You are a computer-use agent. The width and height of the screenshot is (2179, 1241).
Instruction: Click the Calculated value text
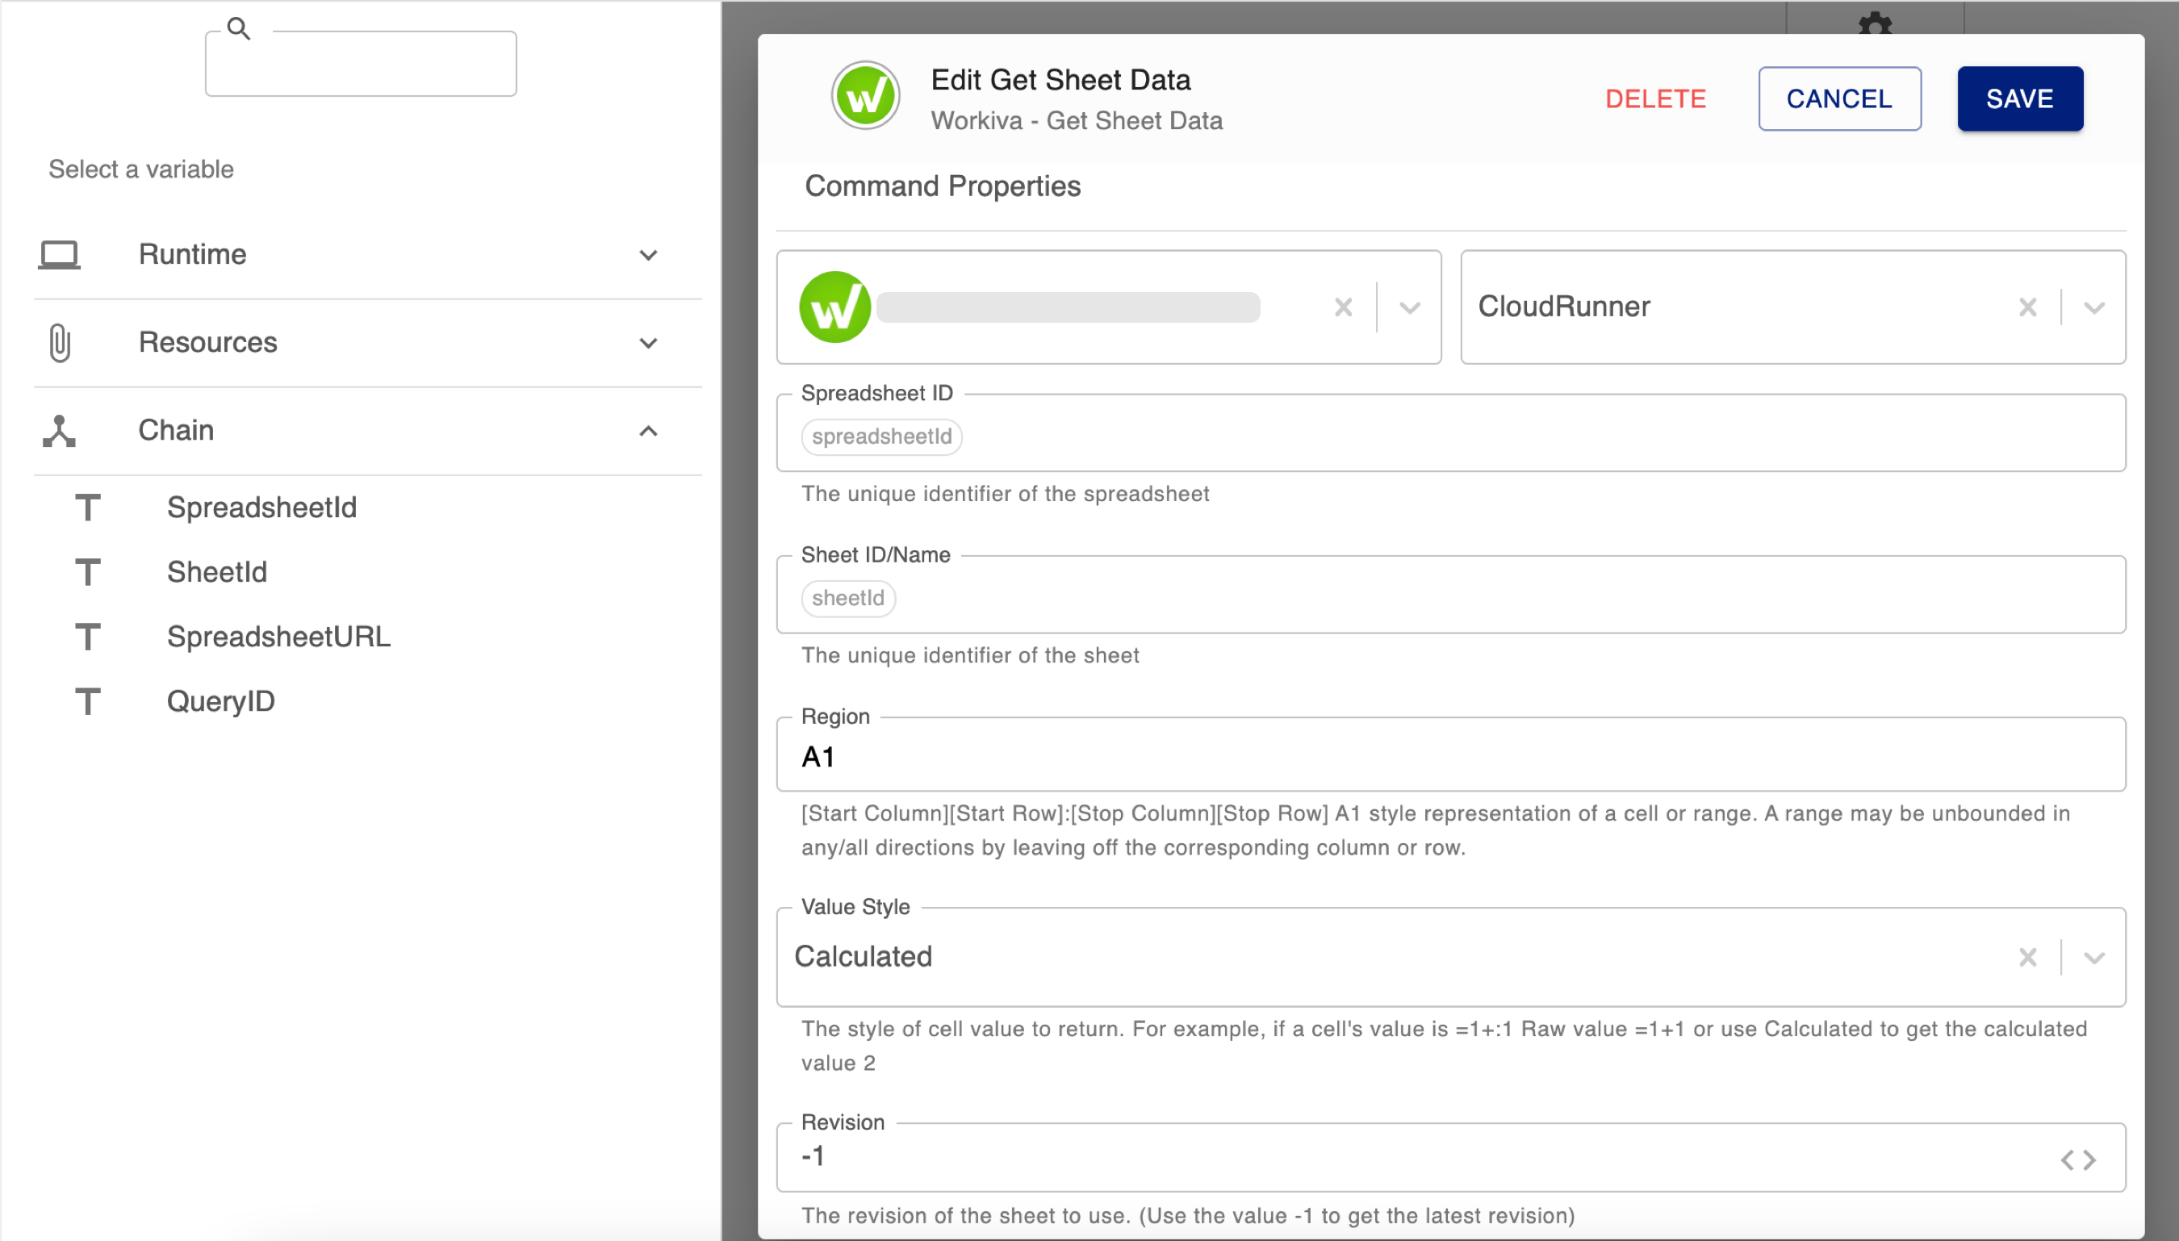[863, 957]
